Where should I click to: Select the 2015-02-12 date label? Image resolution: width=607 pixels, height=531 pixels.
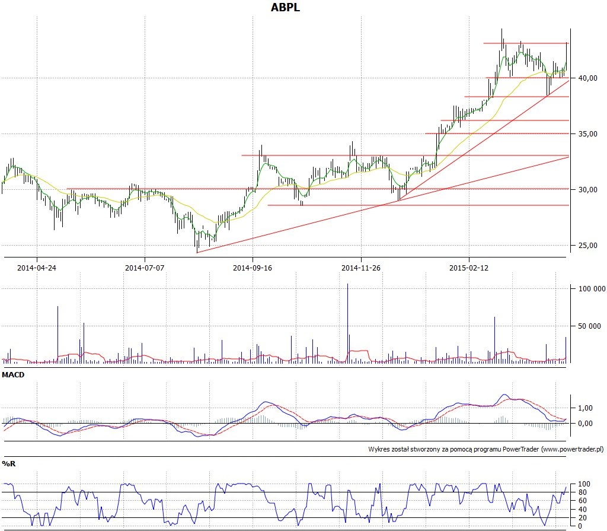click(x=469, y=268)
